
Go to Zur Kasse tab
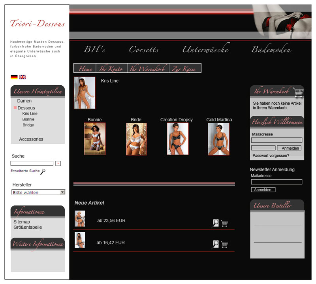click(x=185, y=68)
